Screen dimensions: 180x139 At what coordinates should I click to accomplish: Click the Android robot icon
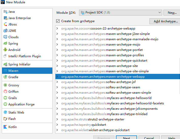point(5,50)
